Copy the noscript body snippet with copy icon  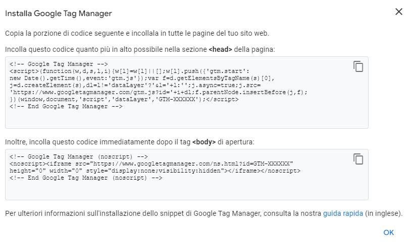click(358, 159)
